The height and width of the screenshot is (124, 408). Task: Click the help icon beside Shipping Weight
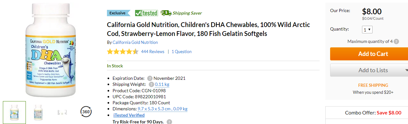click(x=151, y=84)
